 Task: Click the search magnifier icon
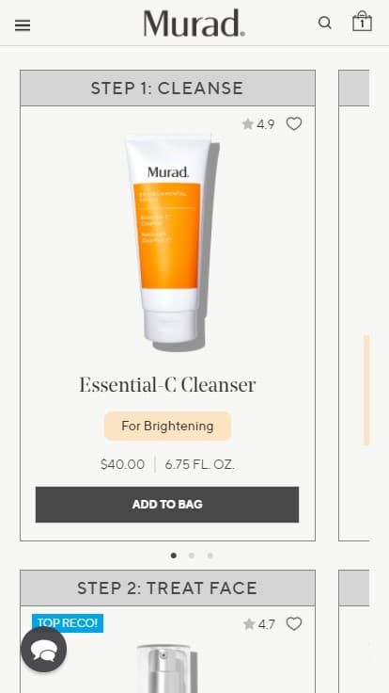(325, 23)
